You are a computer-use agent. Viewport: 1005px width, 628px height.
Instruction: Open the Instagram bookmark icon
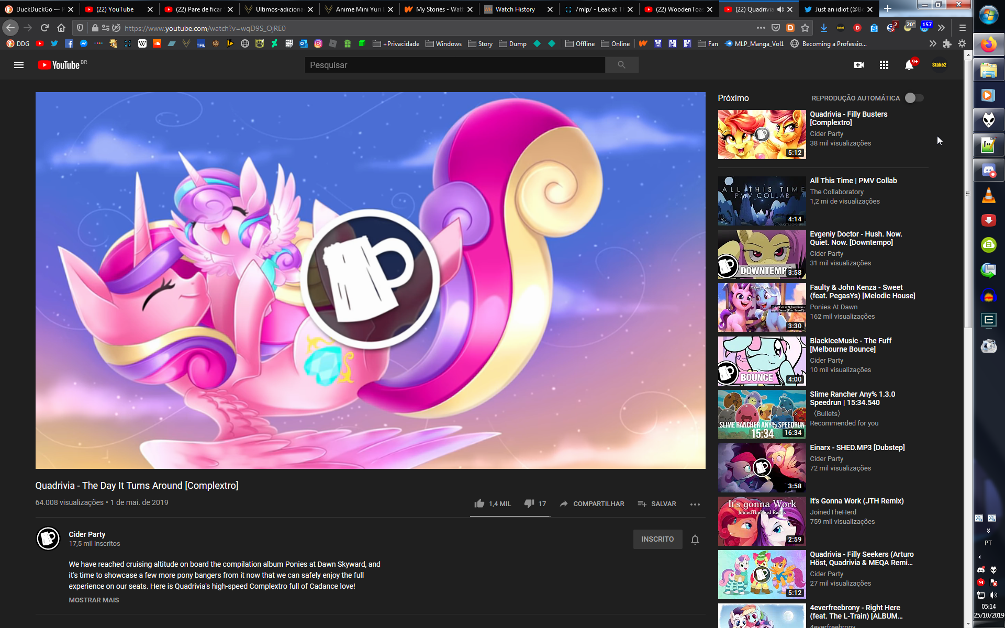[x=318, y=44]
